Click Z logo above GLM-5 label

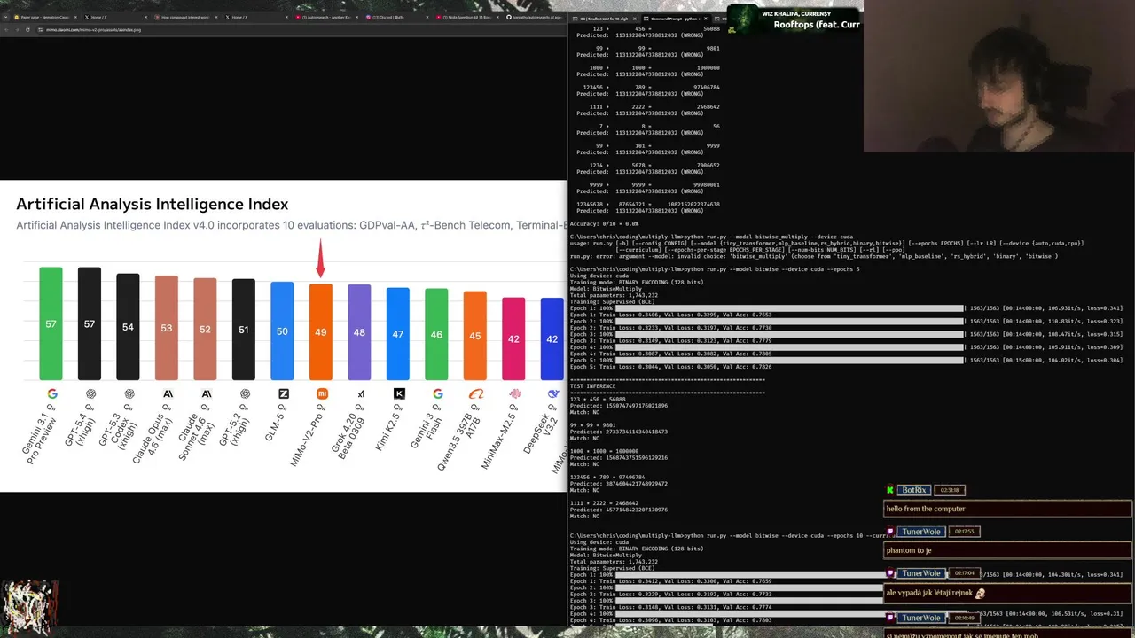pos(284,393)
